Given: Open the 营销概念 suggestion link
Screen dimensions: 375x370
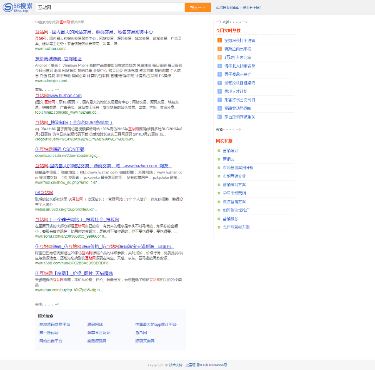Looking at the screenshot, I should [x=230, y=219].
